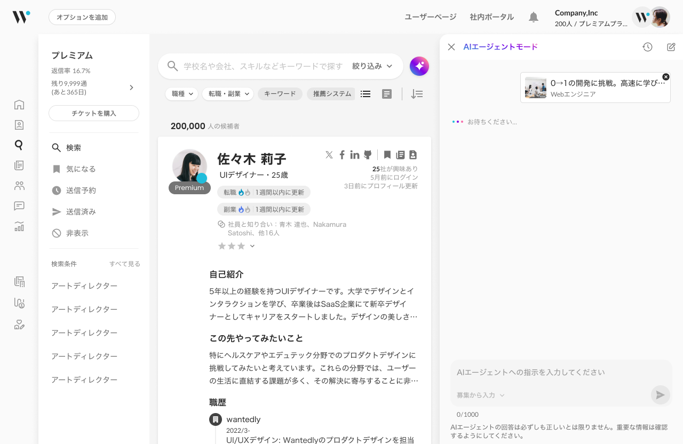Screen dimensions: 683x444
Task: Open sort order icon
Action: [417, 94]
